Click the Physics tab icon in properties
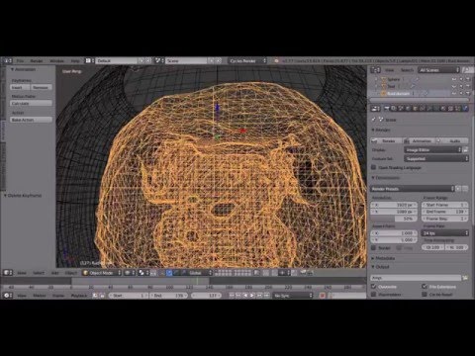 [x=465, y=108]
